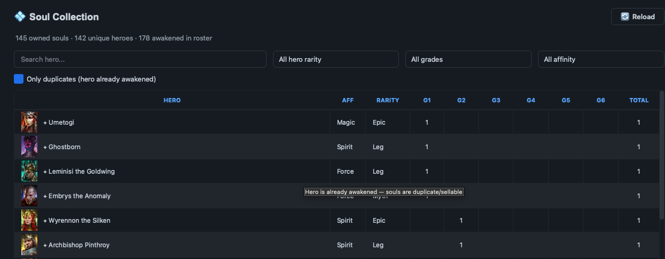
Task: Toggle Only duplicates checkbox
Action: [x=19, y=79]
